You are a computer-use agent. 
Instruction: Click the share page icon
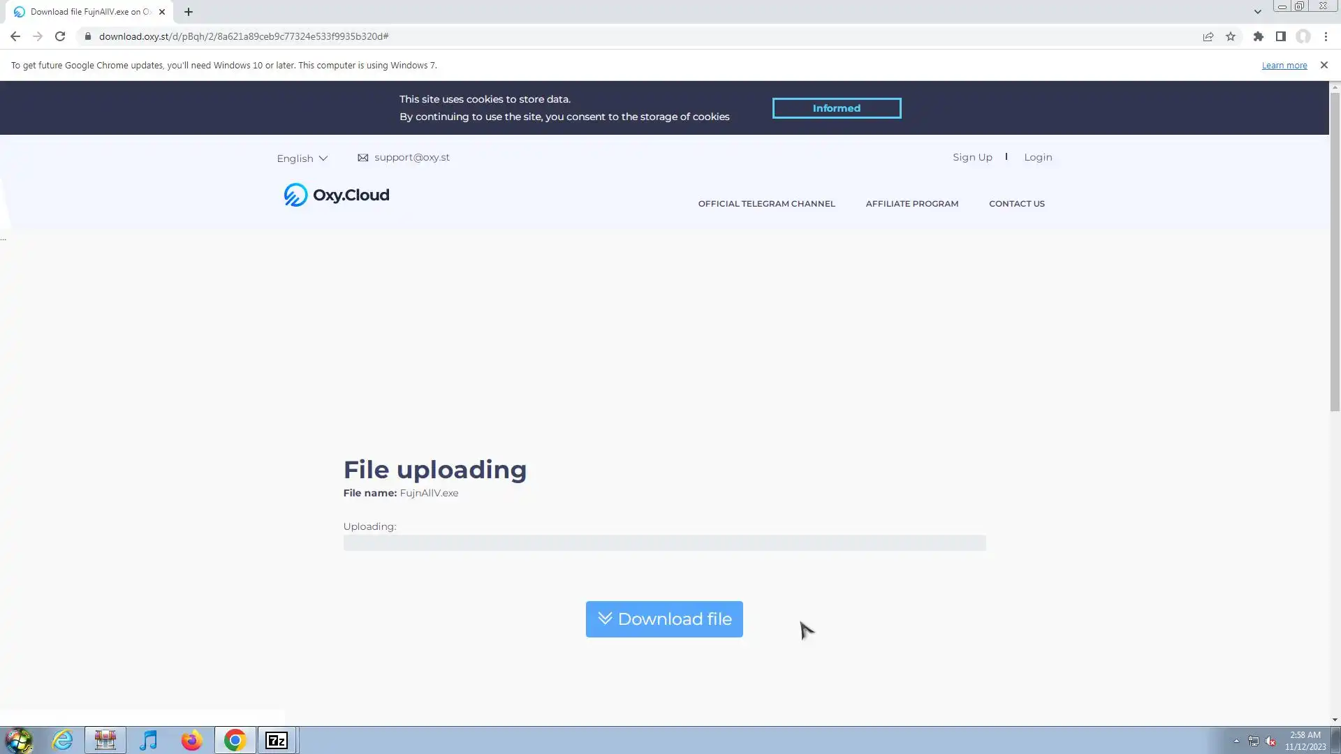tap(1208, 36)
